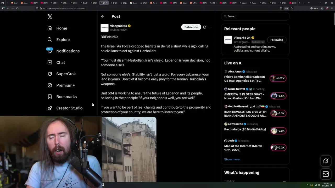Viewport: 335px width, 188px height.
Task: Open the Visegrád 24 avatar in Relevant people
Action: (x=228, y=40)
